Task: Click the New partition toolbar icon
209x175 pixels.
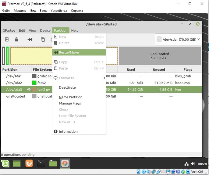Action: click(7, 39)
